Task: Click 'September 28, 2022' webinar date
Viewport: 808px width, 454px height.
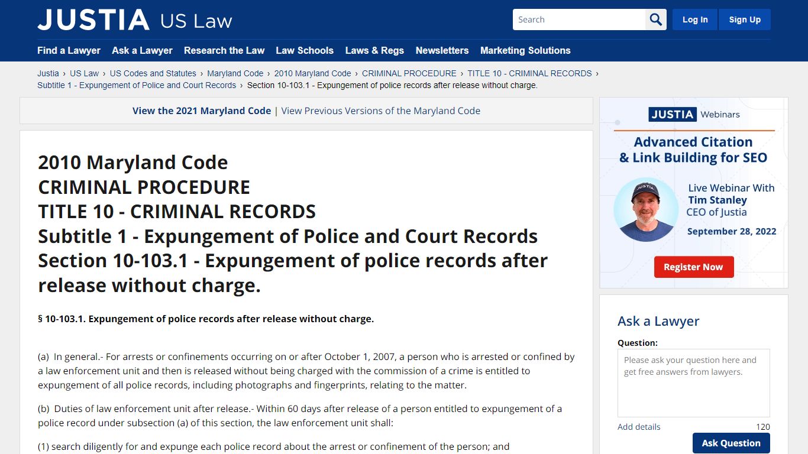Action: tap(732, 231)
